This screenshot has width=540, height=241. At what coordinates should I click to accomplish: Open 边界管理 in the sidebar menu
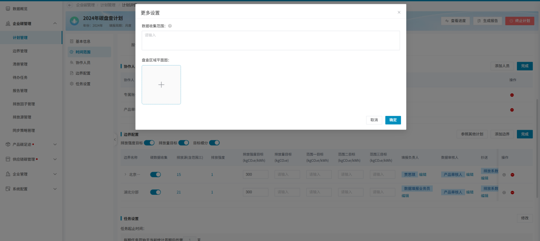(20, 51)
